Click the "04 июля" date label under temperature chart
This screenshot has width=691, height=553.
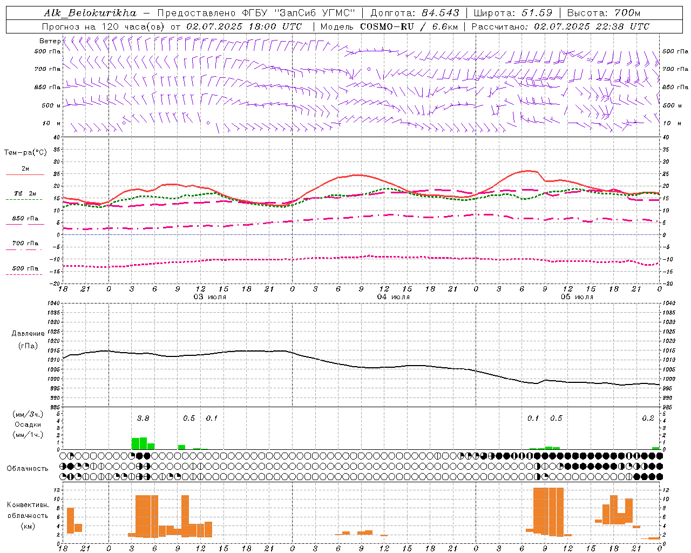click(x=393, y=297)
